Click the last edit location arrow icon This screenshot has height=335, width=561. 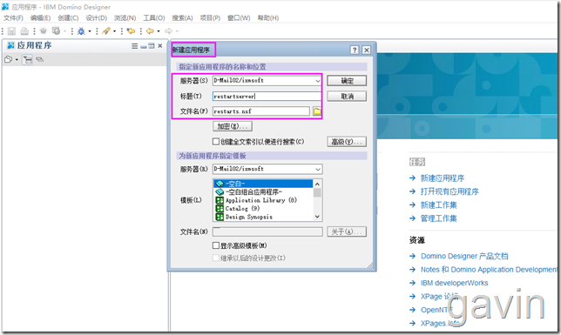click(132, 31)
